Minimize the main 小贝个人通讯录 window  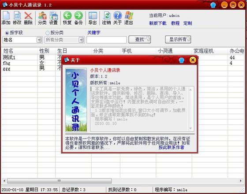224,5
